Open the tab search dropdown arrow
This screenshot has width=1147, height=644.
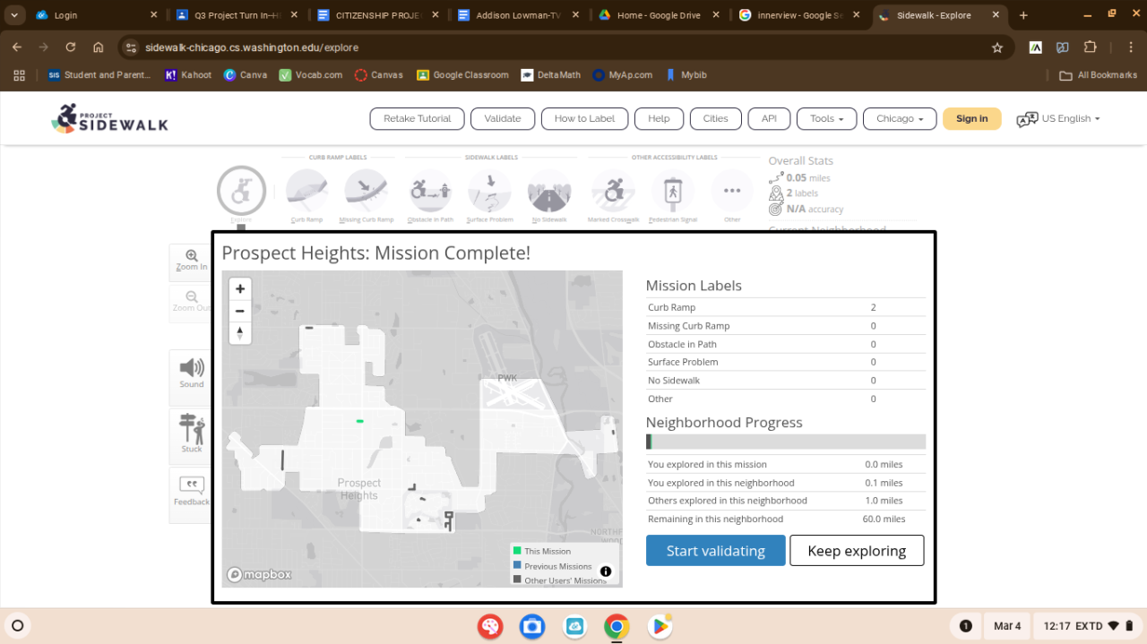coord(14,15)
